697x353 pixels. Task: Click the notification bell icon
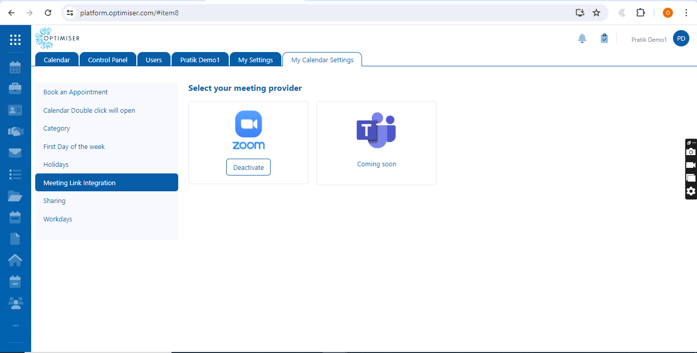pos(582,39)
